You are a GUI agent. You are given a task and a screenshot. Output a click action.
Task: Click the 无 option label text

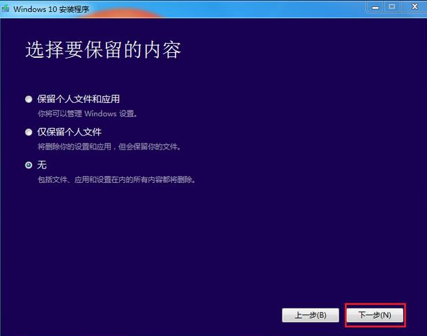(41, 165)
